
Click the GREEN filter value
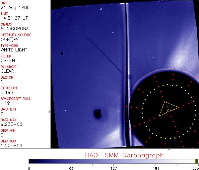(8, 61)
